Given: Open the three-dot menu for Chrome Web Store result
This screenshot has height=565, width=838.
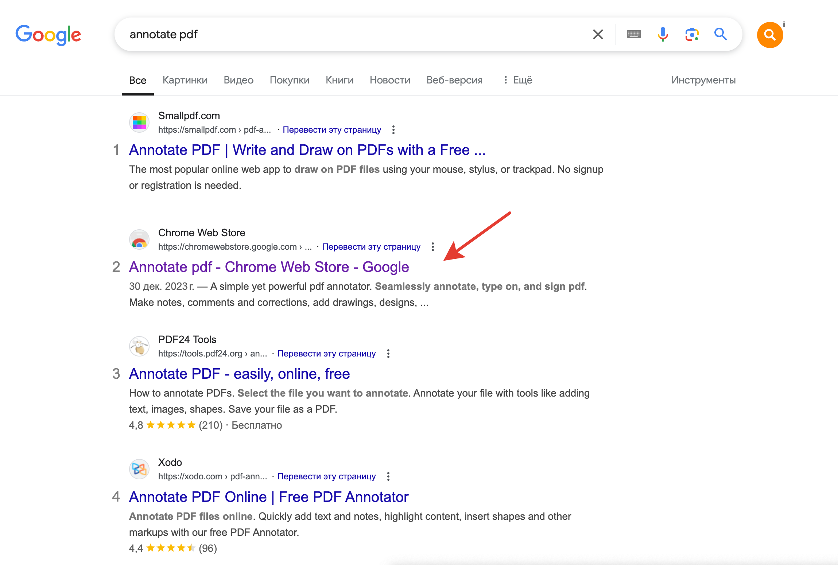Looking at the screenshot, I should [x=433, y=247].
